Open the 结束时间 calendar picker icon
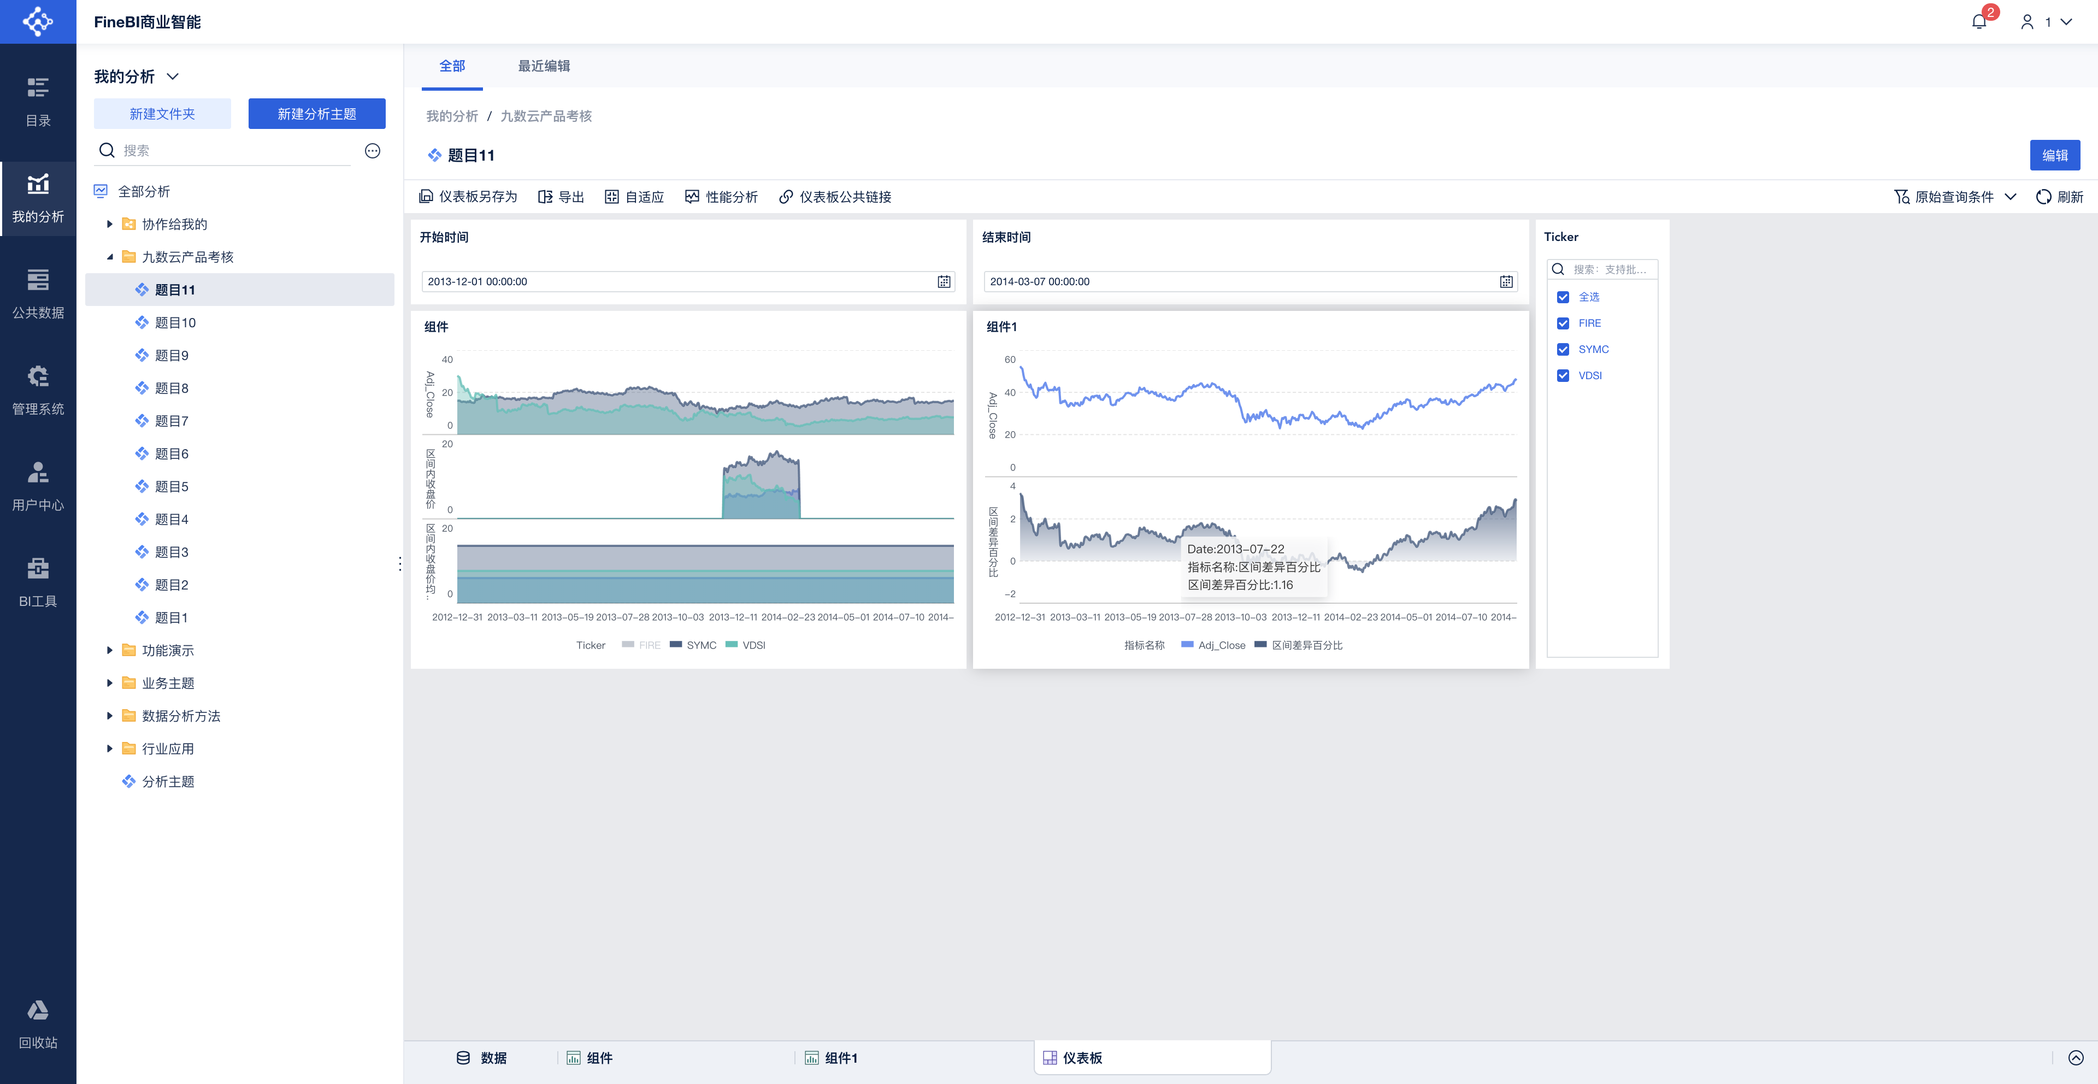Screen dimensions: 2098x1084 point(1506,282)
